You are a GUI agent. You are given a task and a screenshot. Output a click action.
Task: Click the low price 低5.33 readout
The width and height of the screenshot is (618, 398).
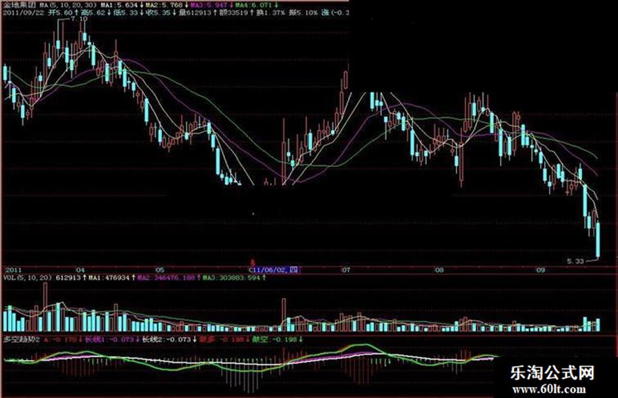[x=126, y=12]
